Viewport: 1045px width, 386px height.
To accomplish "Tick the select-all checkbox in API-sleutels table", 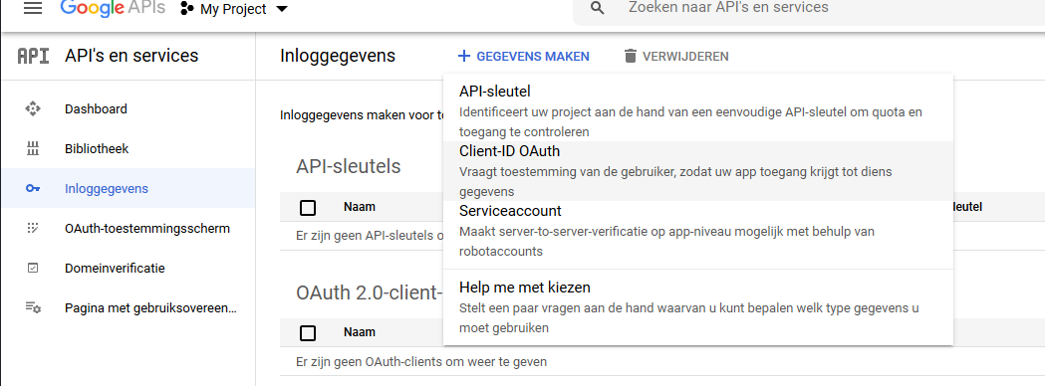I will [308, 208].
